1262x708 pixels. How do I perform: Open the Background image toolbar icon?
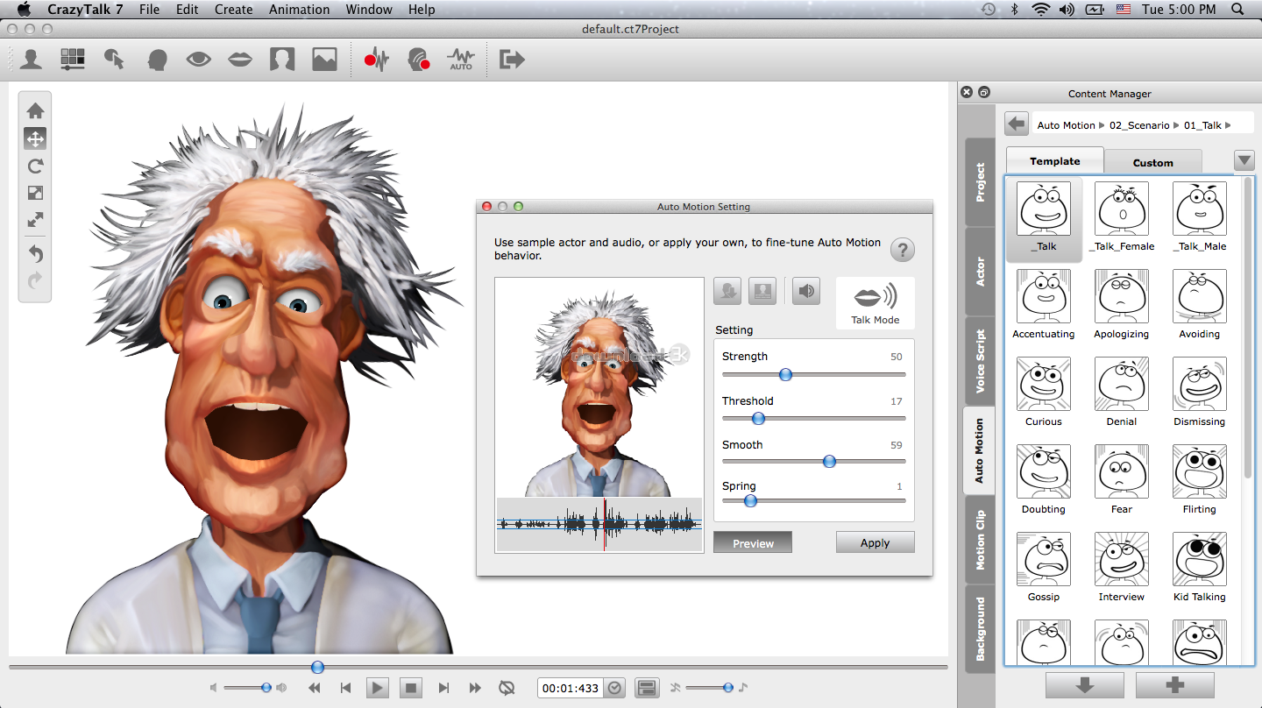click(x=324, y=60)
